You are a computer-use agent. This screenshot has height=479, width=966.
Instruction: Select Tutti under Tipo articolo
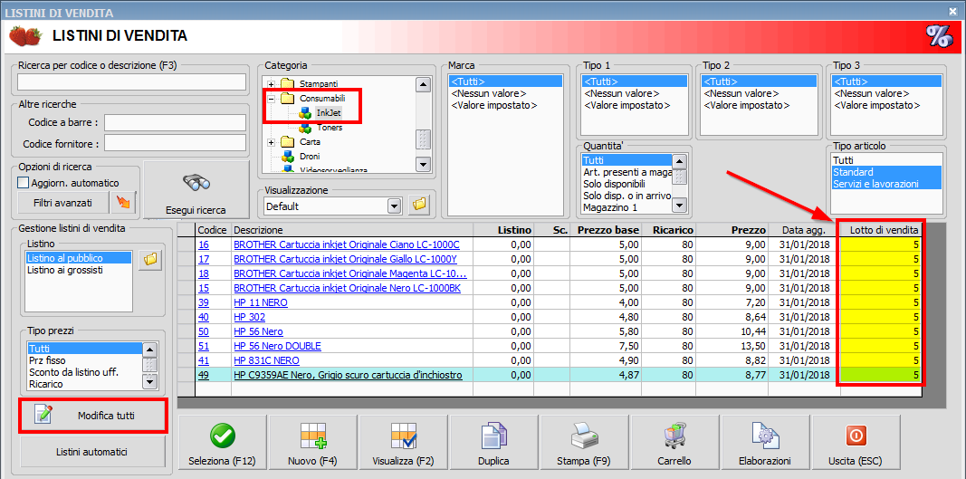click(887, 159)
